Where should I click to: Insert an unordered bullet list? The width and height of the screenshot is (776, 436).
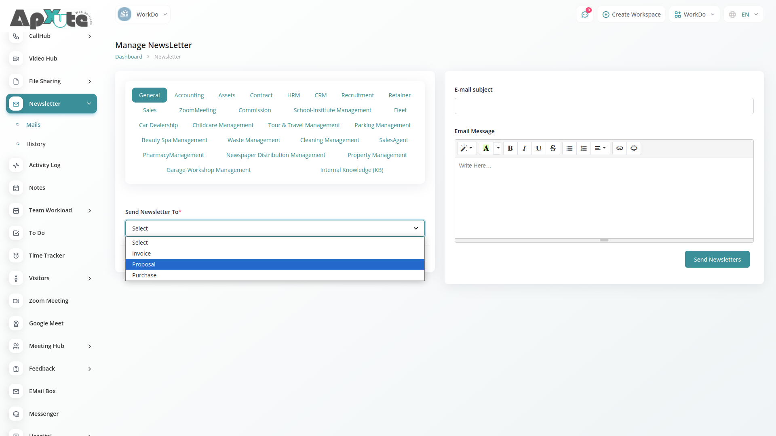[569, 148]
